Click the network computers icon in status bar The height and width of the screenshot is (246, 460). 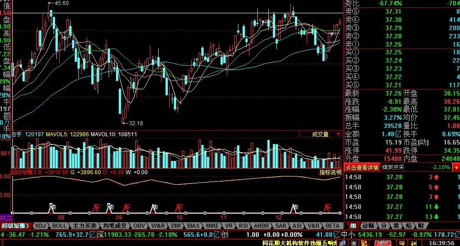point(342,243)
